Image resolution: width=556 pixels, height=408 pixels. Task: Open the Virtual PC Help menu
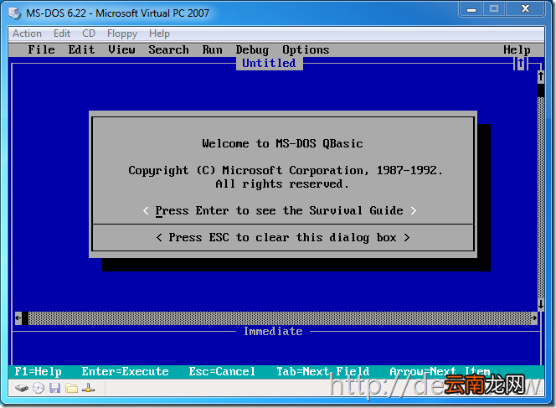pos(159,34)
